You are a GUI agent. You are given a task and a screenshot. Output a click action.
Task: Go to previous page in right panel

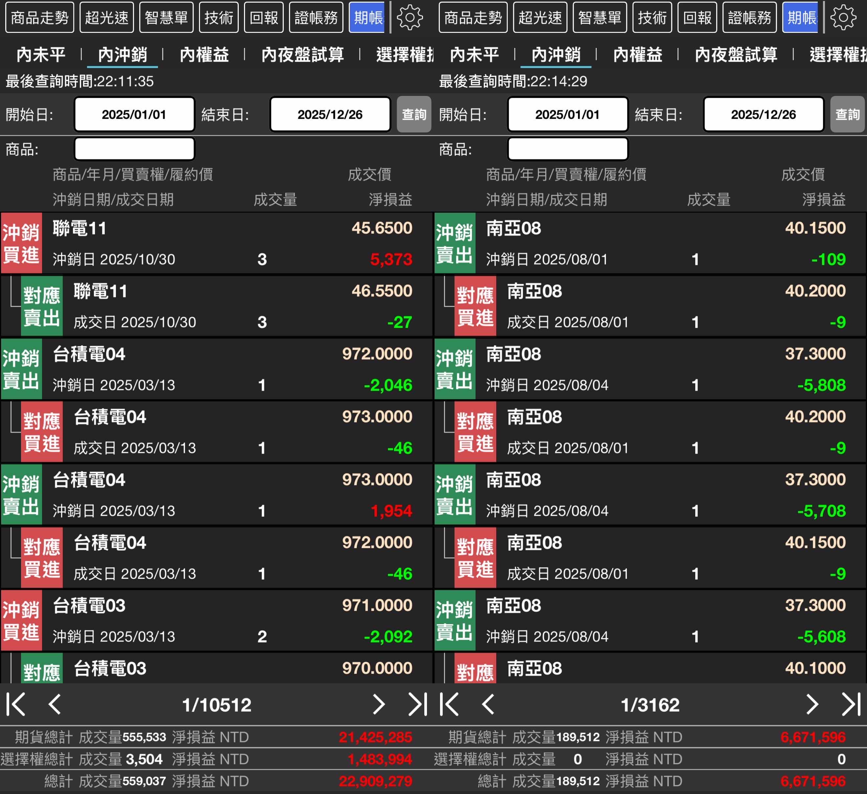pyautogui.click(x=488, y=705)
